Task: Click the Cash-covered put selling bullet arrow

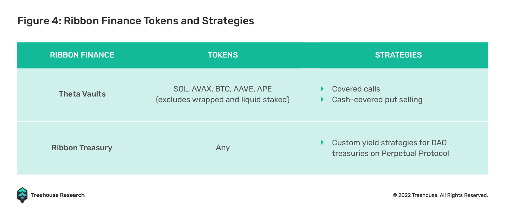Action: click(322, 99)
